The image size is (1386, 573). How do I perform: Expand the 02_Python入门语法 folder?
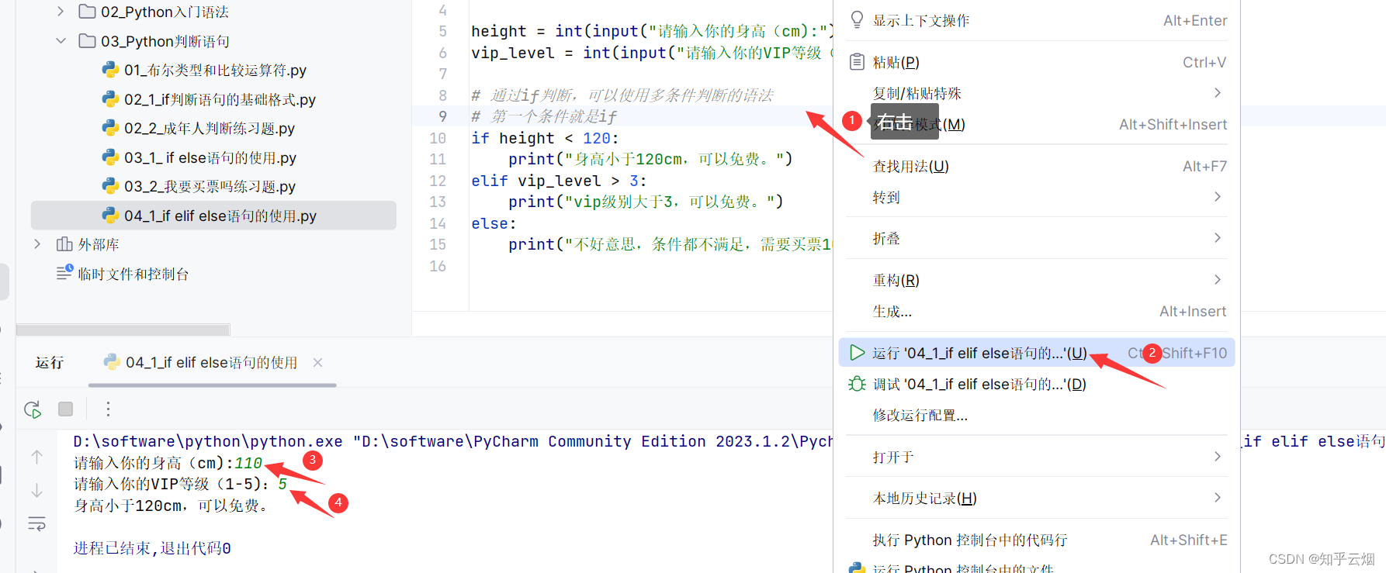61,12
